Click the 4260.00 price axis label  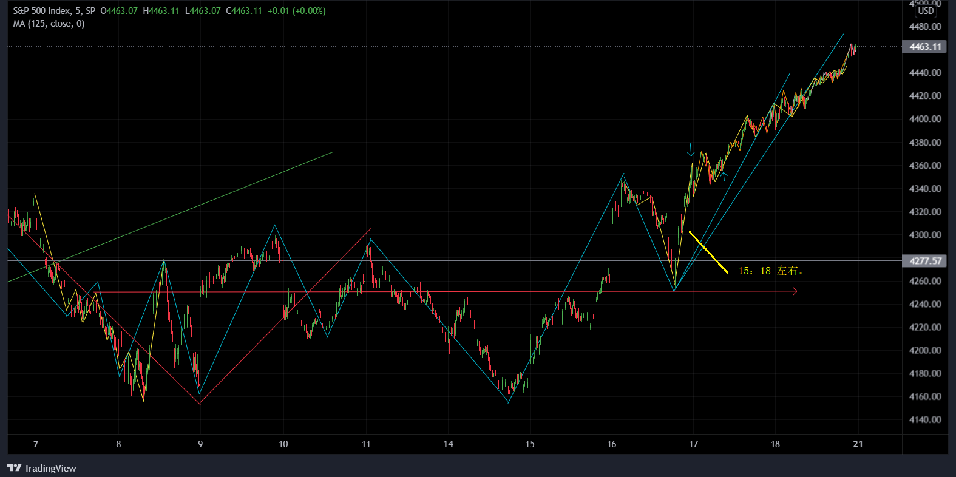pyautogui.click(x=925, y=281)
